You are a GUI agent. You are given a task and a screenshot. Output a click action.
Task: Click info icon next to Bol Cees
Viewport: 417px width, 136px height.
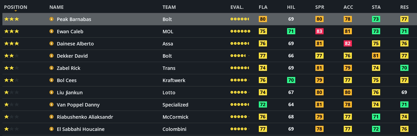click(51, 80)
